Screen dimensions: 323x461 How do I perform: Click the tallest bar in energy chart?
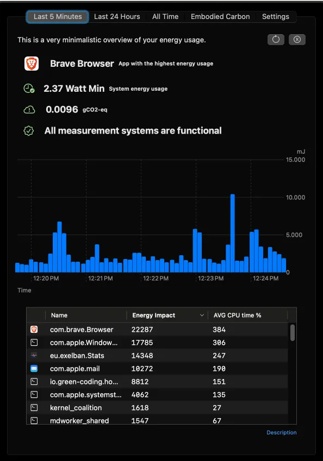pyautogui.click(x=233, y=233)
